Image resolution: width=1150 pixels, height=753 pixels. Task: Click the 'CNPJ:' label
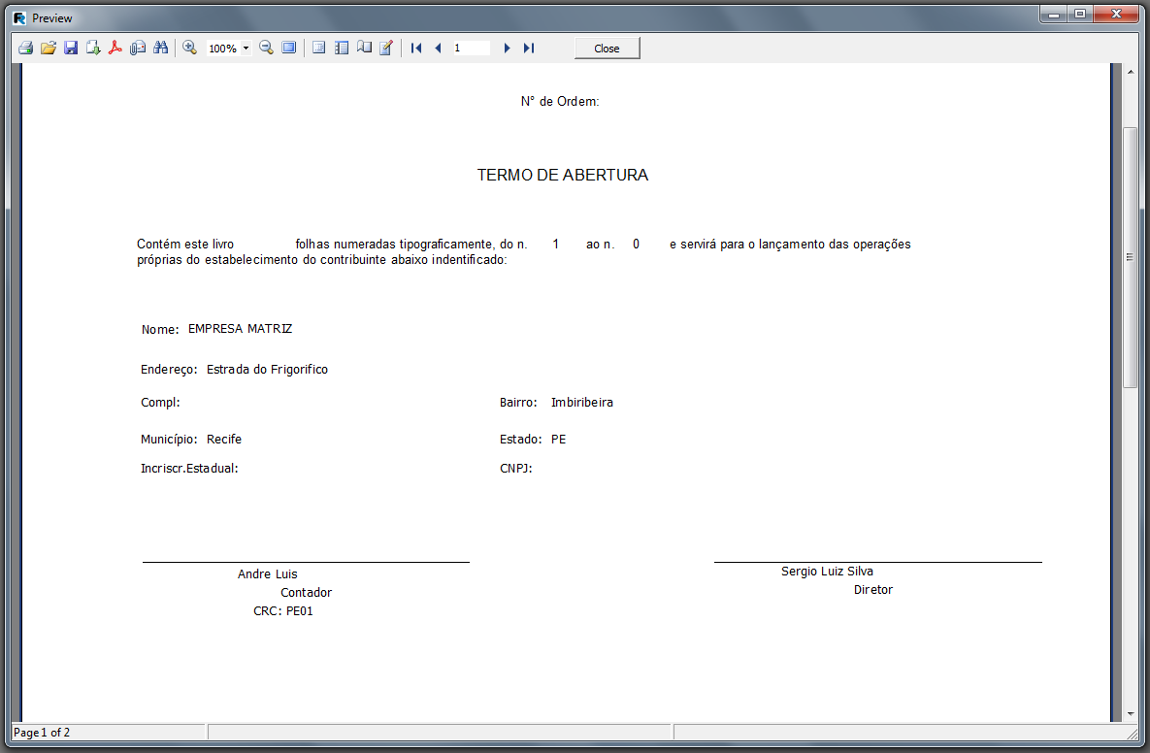point(515,469)
